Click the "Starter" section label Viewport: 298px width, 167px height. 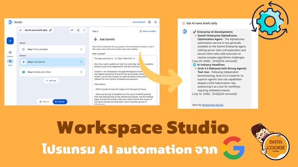click(x=22, y=43)
